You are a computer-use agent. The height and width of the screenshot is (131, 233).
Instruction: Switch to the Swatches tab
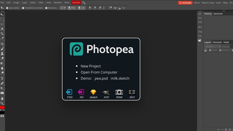point(218,14)
